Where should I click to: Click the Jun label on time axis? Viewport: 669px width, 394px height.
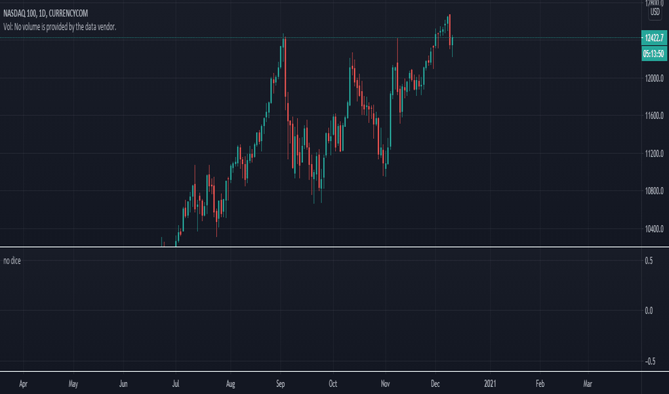click(x=123, y=384)
